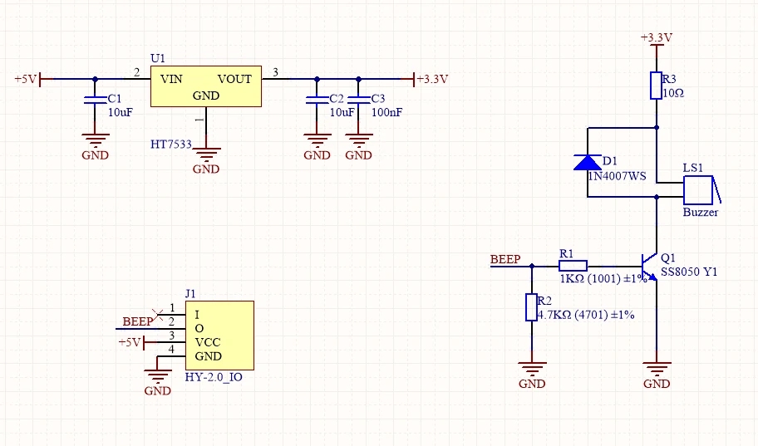Select the R2 resistor symbol
Image resolution: width=758 pixels, height=446 pixels.
tap(531, 307)
